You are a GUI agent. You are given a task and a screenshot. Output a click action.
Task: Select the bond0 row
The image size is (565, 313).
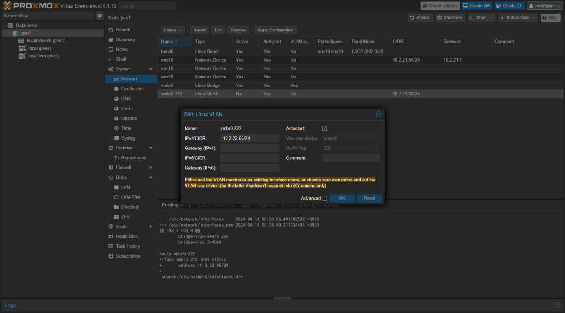(x=360, y=51)
